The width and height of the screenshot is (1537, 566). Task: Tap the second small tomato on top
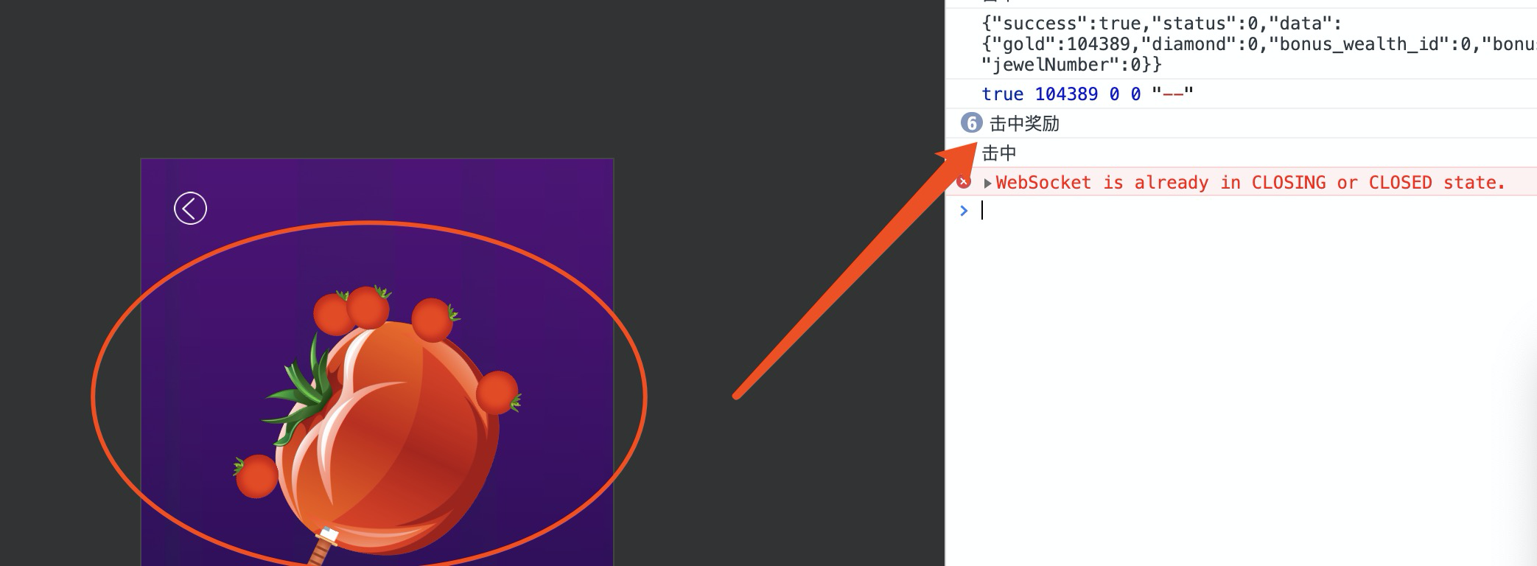(x=368, y=307)
